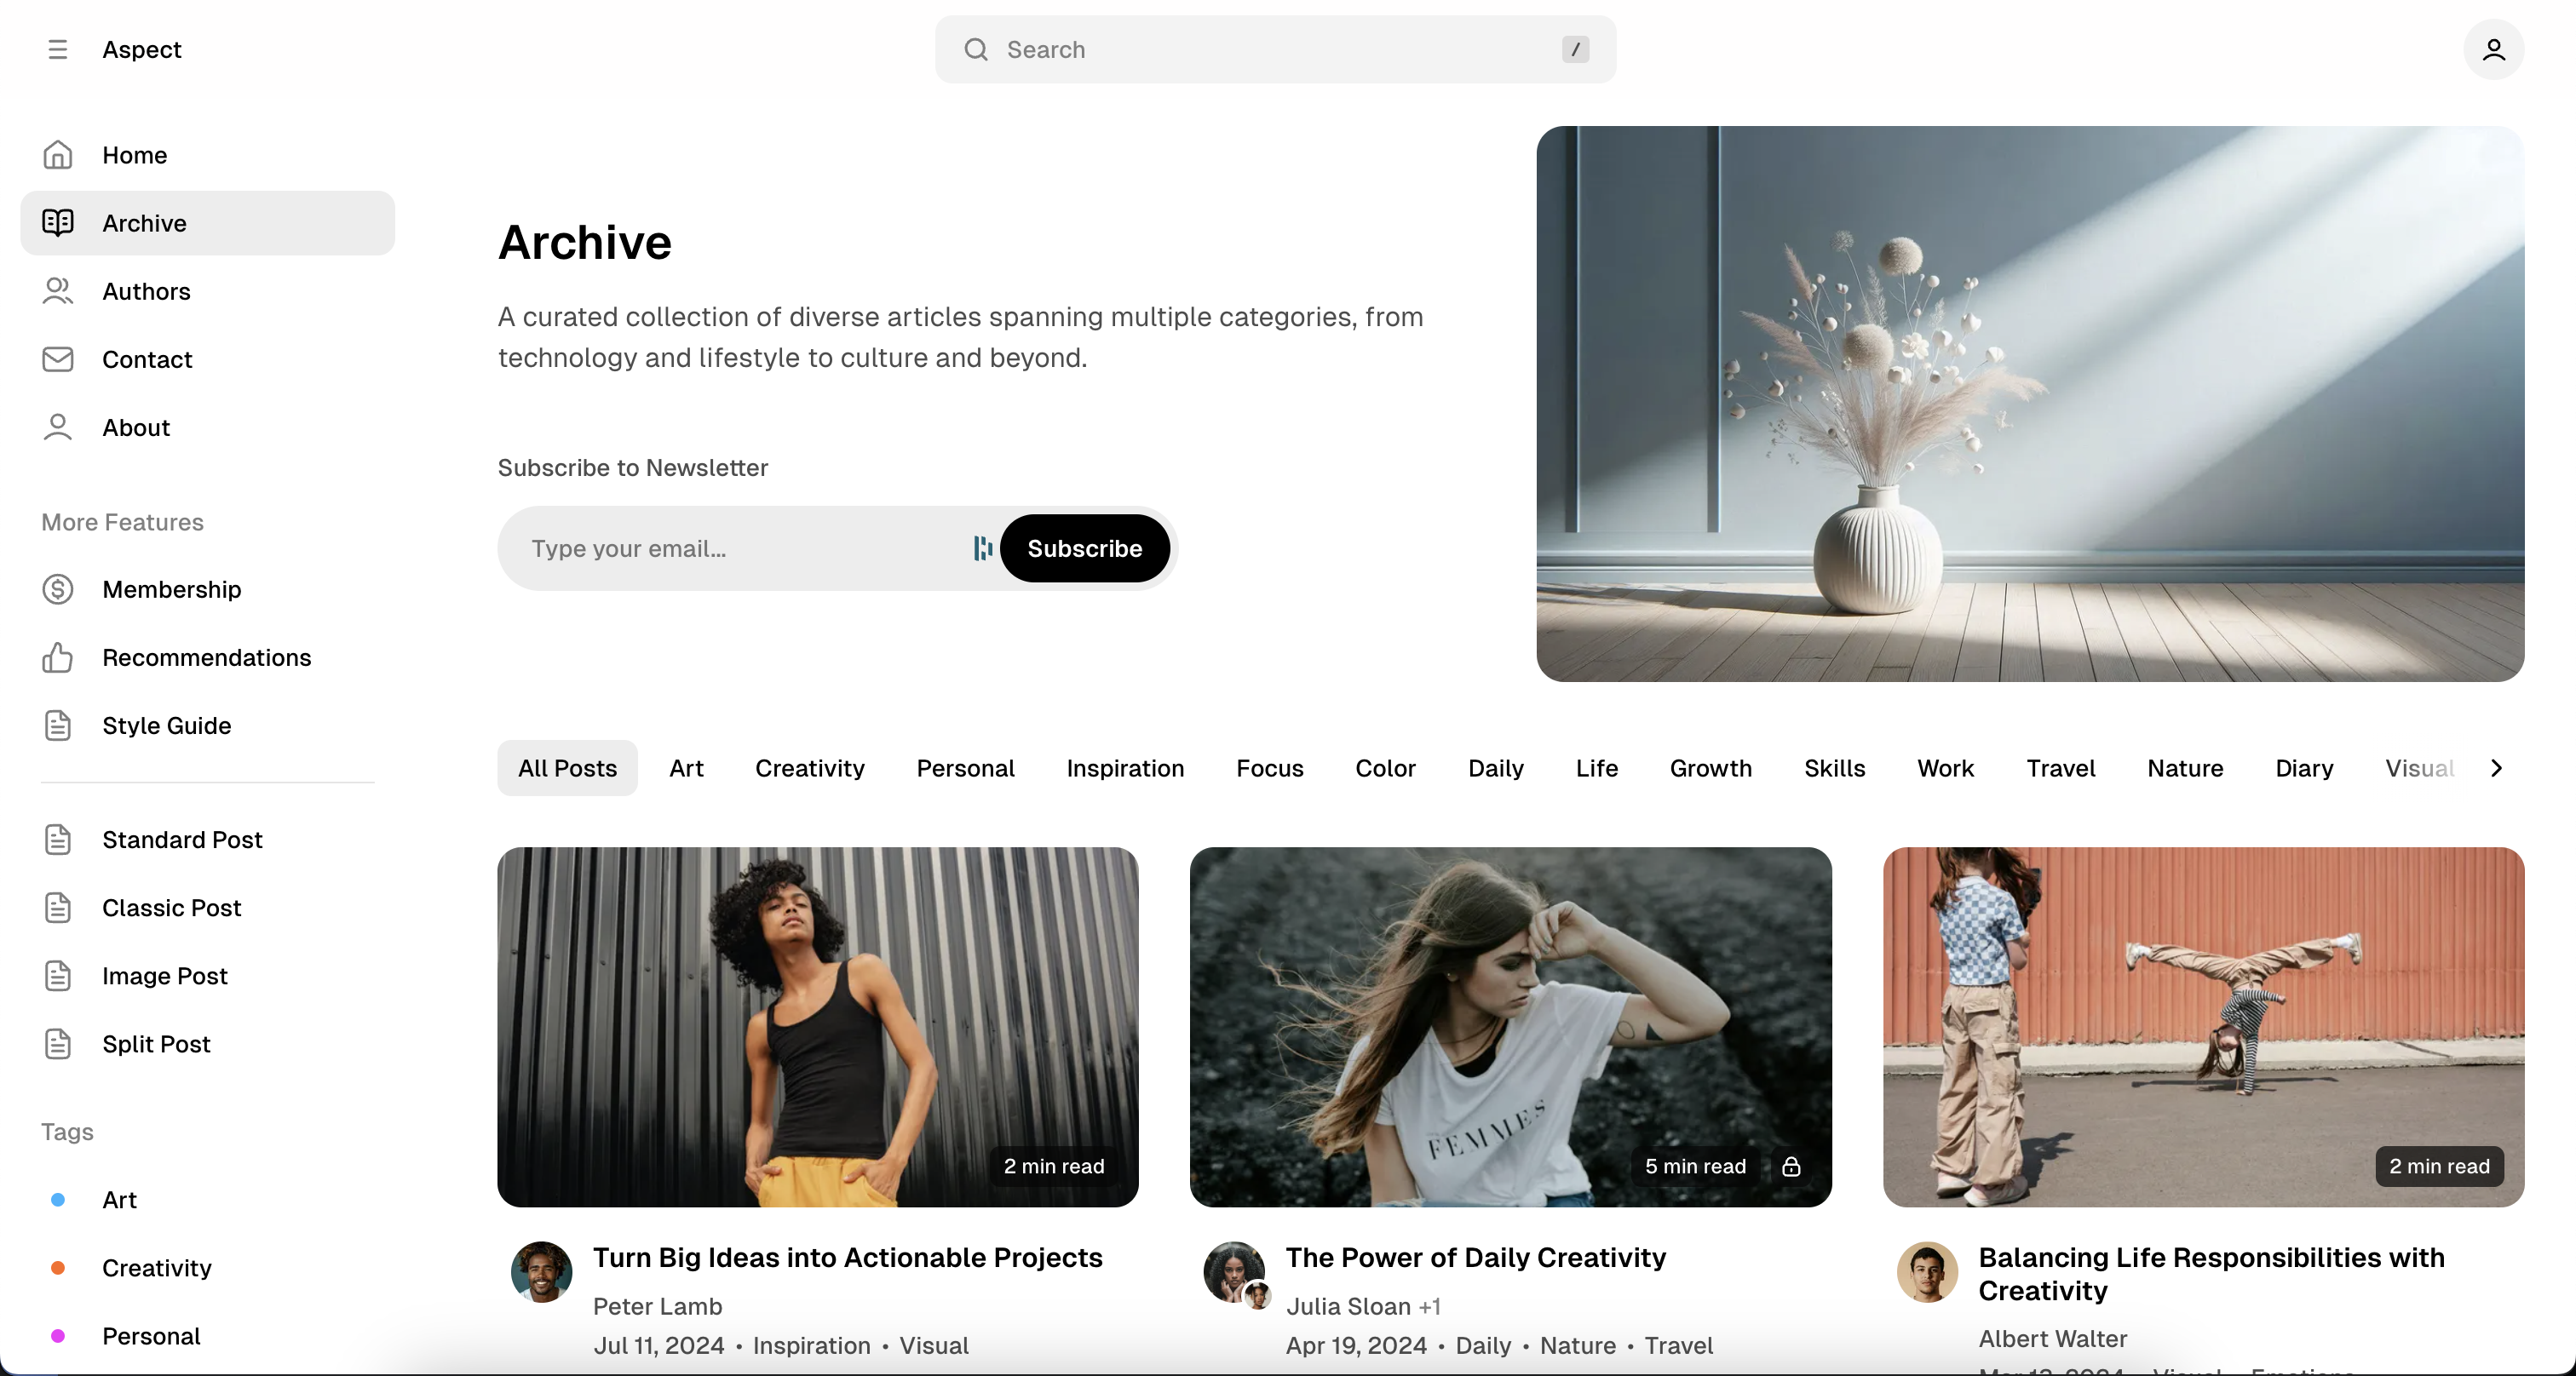The width and height of the screenshot is (2576, 1376).
Task: Switch to the Travel filter tab
Action: coord(2060,767)
